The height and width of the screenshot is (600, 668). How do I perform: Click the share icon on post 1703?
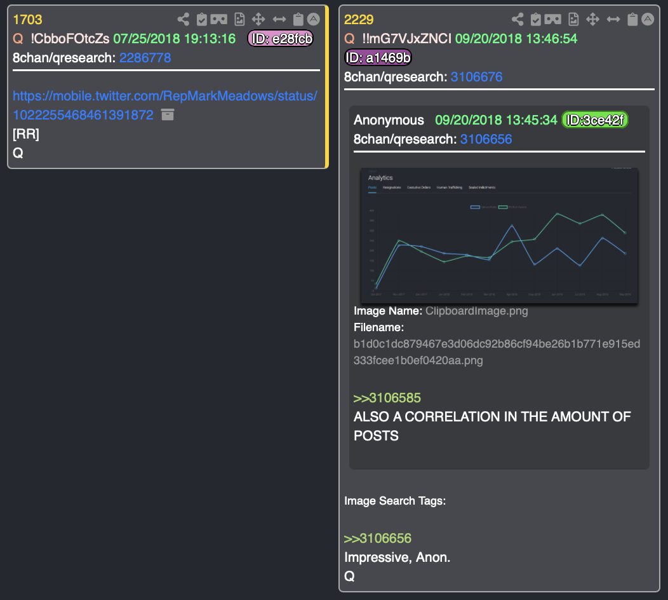point(183,19)
